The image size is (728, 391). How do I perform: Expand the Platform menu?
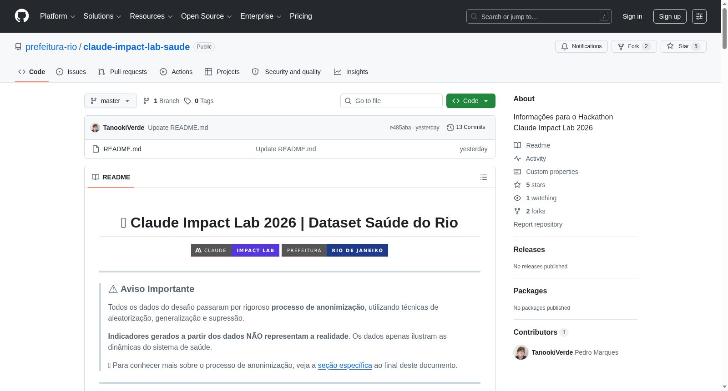point(57,16)
